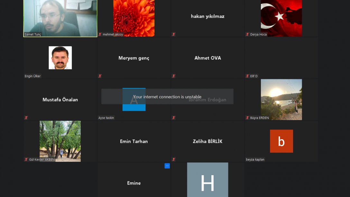The width and height of the screenshot is (350, 197).
Task: Click the muted mic icon in Ahmet OVA's tile
Action: [173, 76]
